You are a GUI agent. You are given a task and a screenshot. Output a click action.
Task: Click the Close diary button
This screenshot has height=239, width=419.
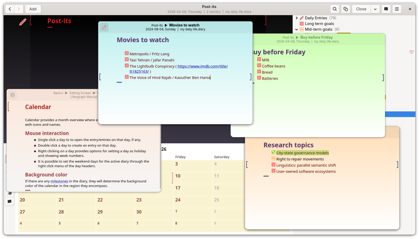point(361,9)
